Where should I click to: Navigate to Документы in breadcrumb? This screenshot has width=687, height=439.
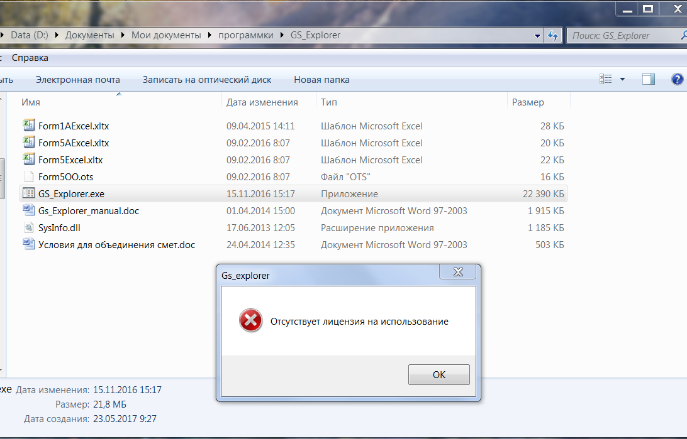click(89, 35)
